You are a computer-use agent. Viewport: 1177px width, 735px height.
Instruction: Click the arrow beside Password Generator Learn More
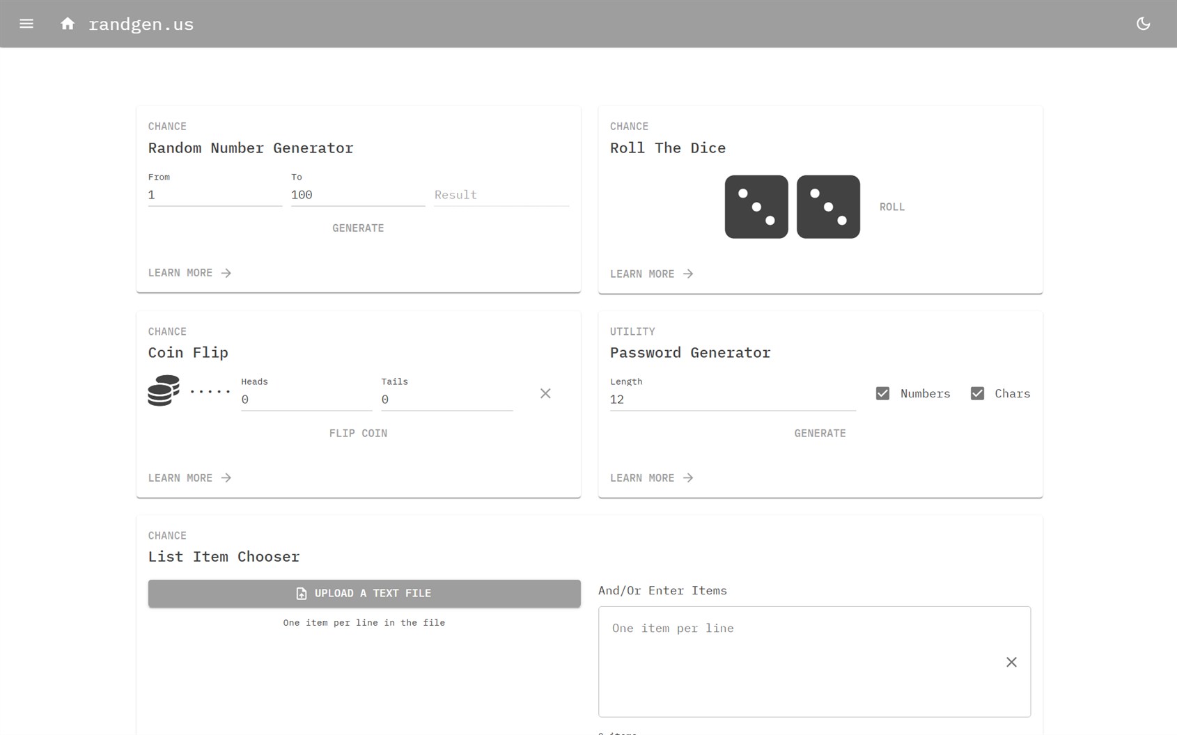coord(688,477)
